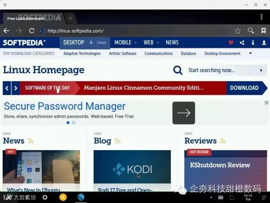Open Adaptive Technologies category
The width and height of the screenshot is (270, 203).
click(82, 54)
